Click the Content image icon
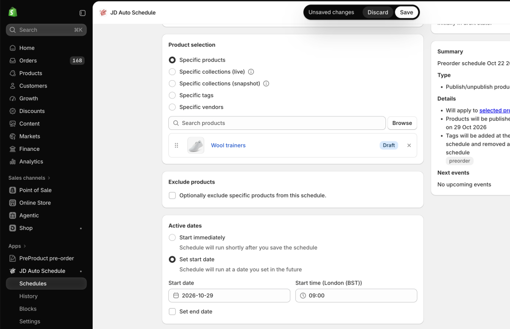This screenshot has height=329, width=510. point(12,123)
